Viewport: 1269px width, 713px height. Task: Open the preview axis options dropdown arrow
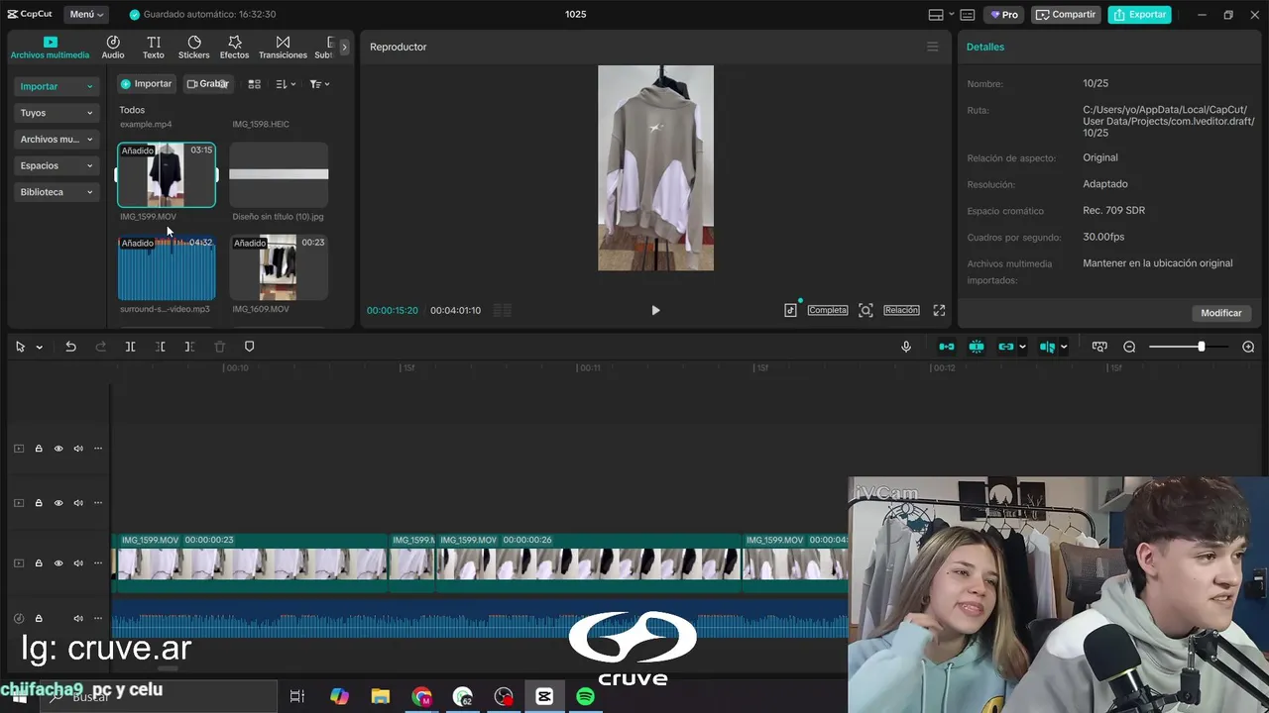tap(1064, 347)
